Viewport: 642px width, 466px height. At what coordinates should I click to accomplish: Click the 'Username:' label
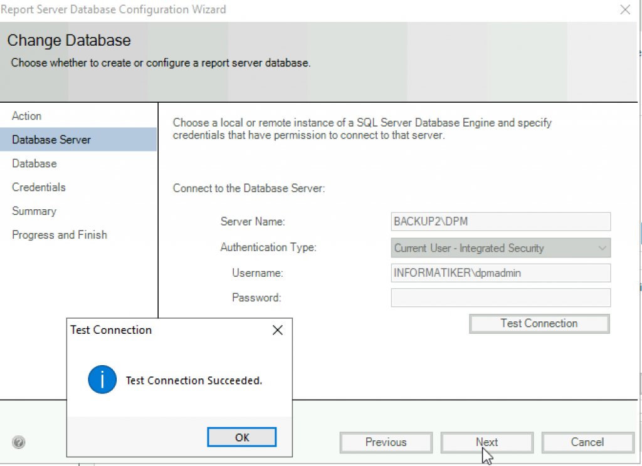click(258, 273)
